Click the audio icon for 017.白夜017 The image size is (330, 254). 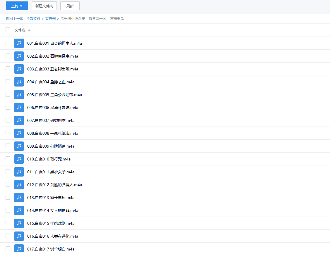(x=19, y=249)
